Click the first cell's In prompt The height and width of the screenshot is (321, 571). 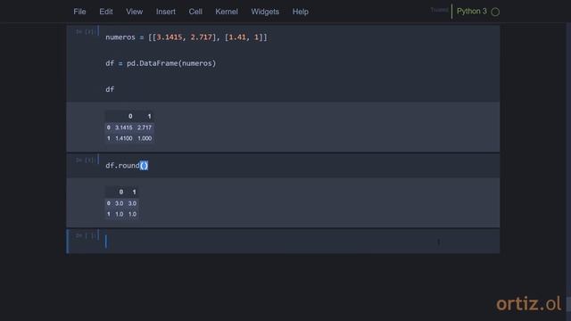coord(85,32)
